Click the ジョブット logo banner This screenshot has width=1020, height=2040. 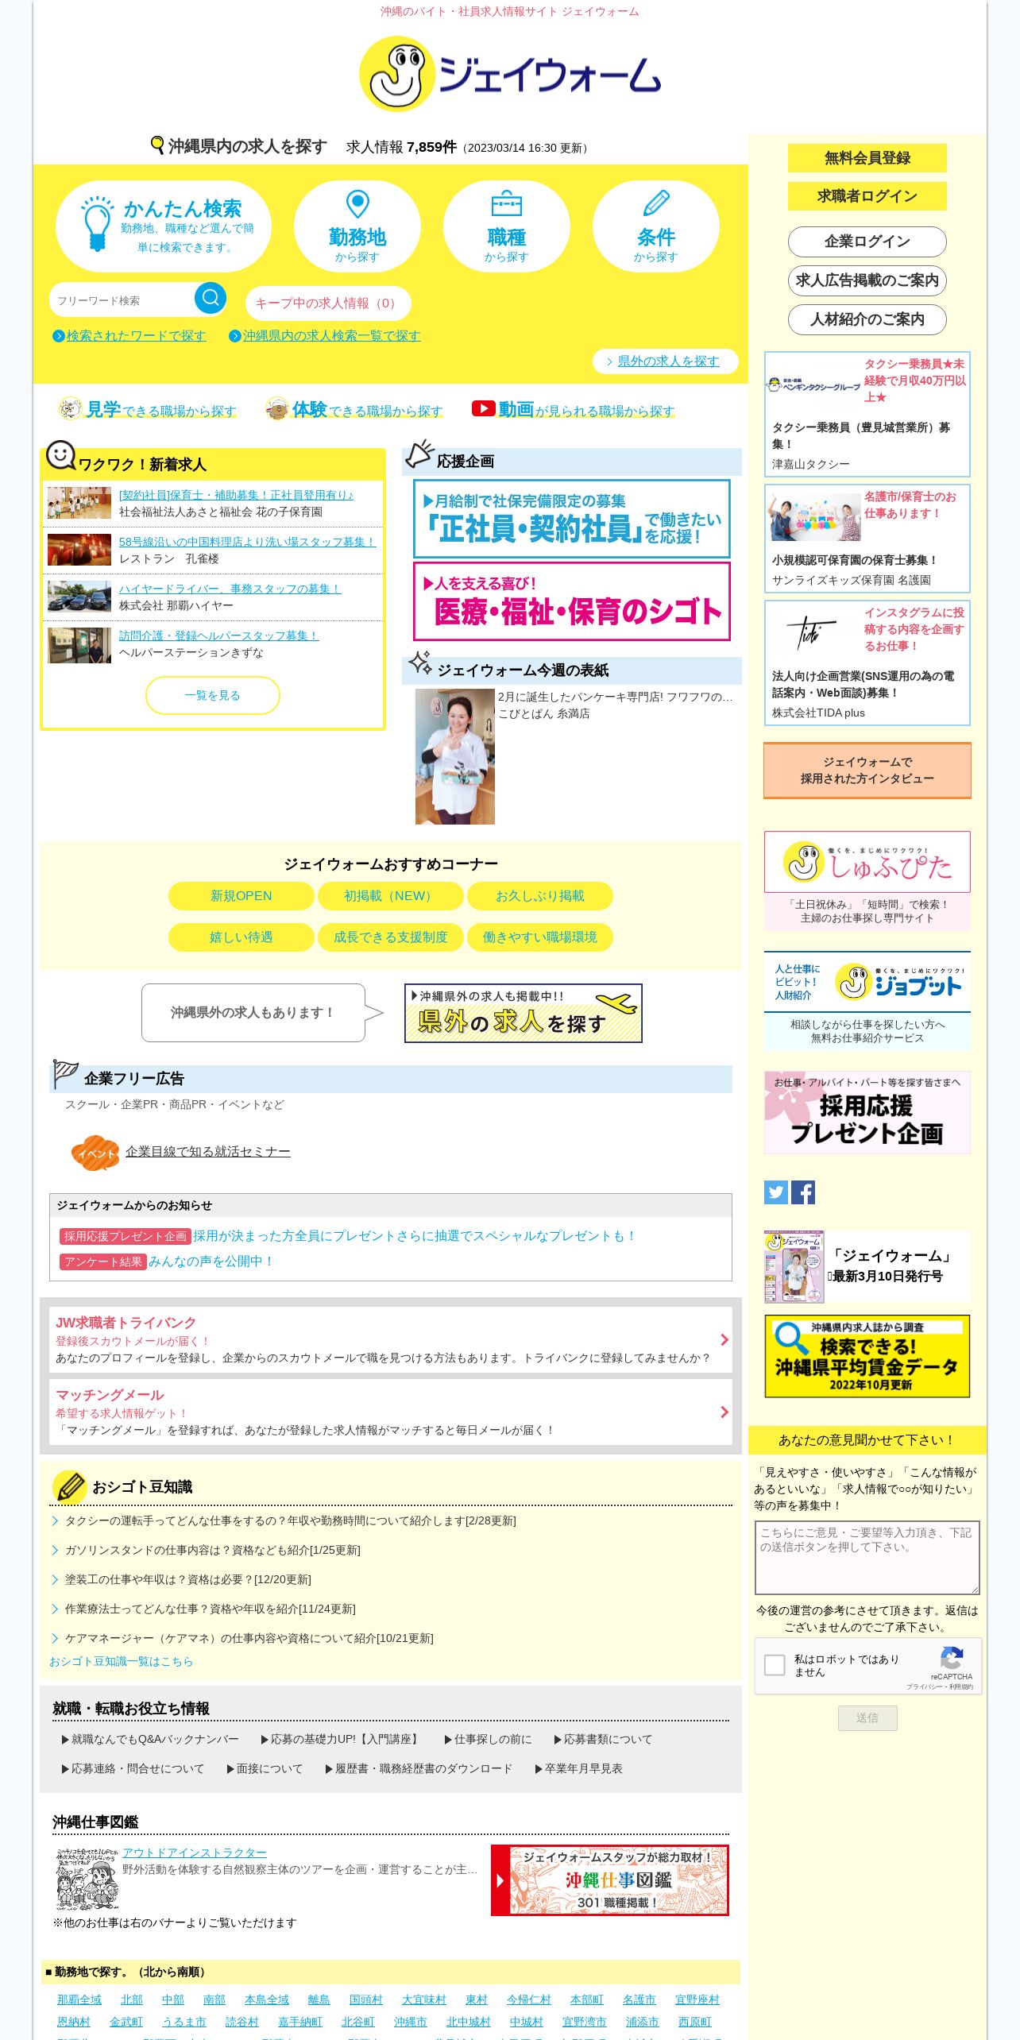(x=867, y=982)
